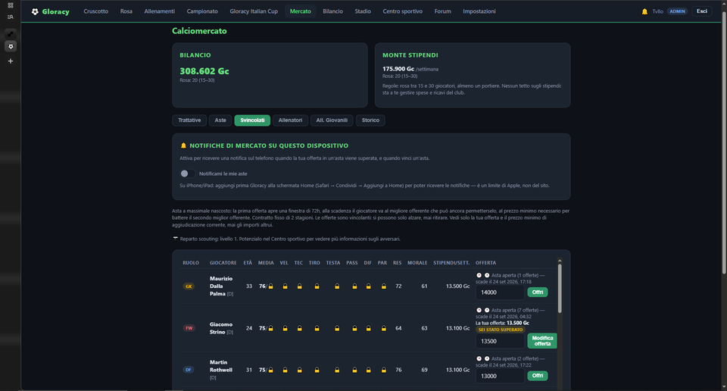This screenshot has width=727, height=391.
Task: Click the MORALE column header
Action: (417, 262)
